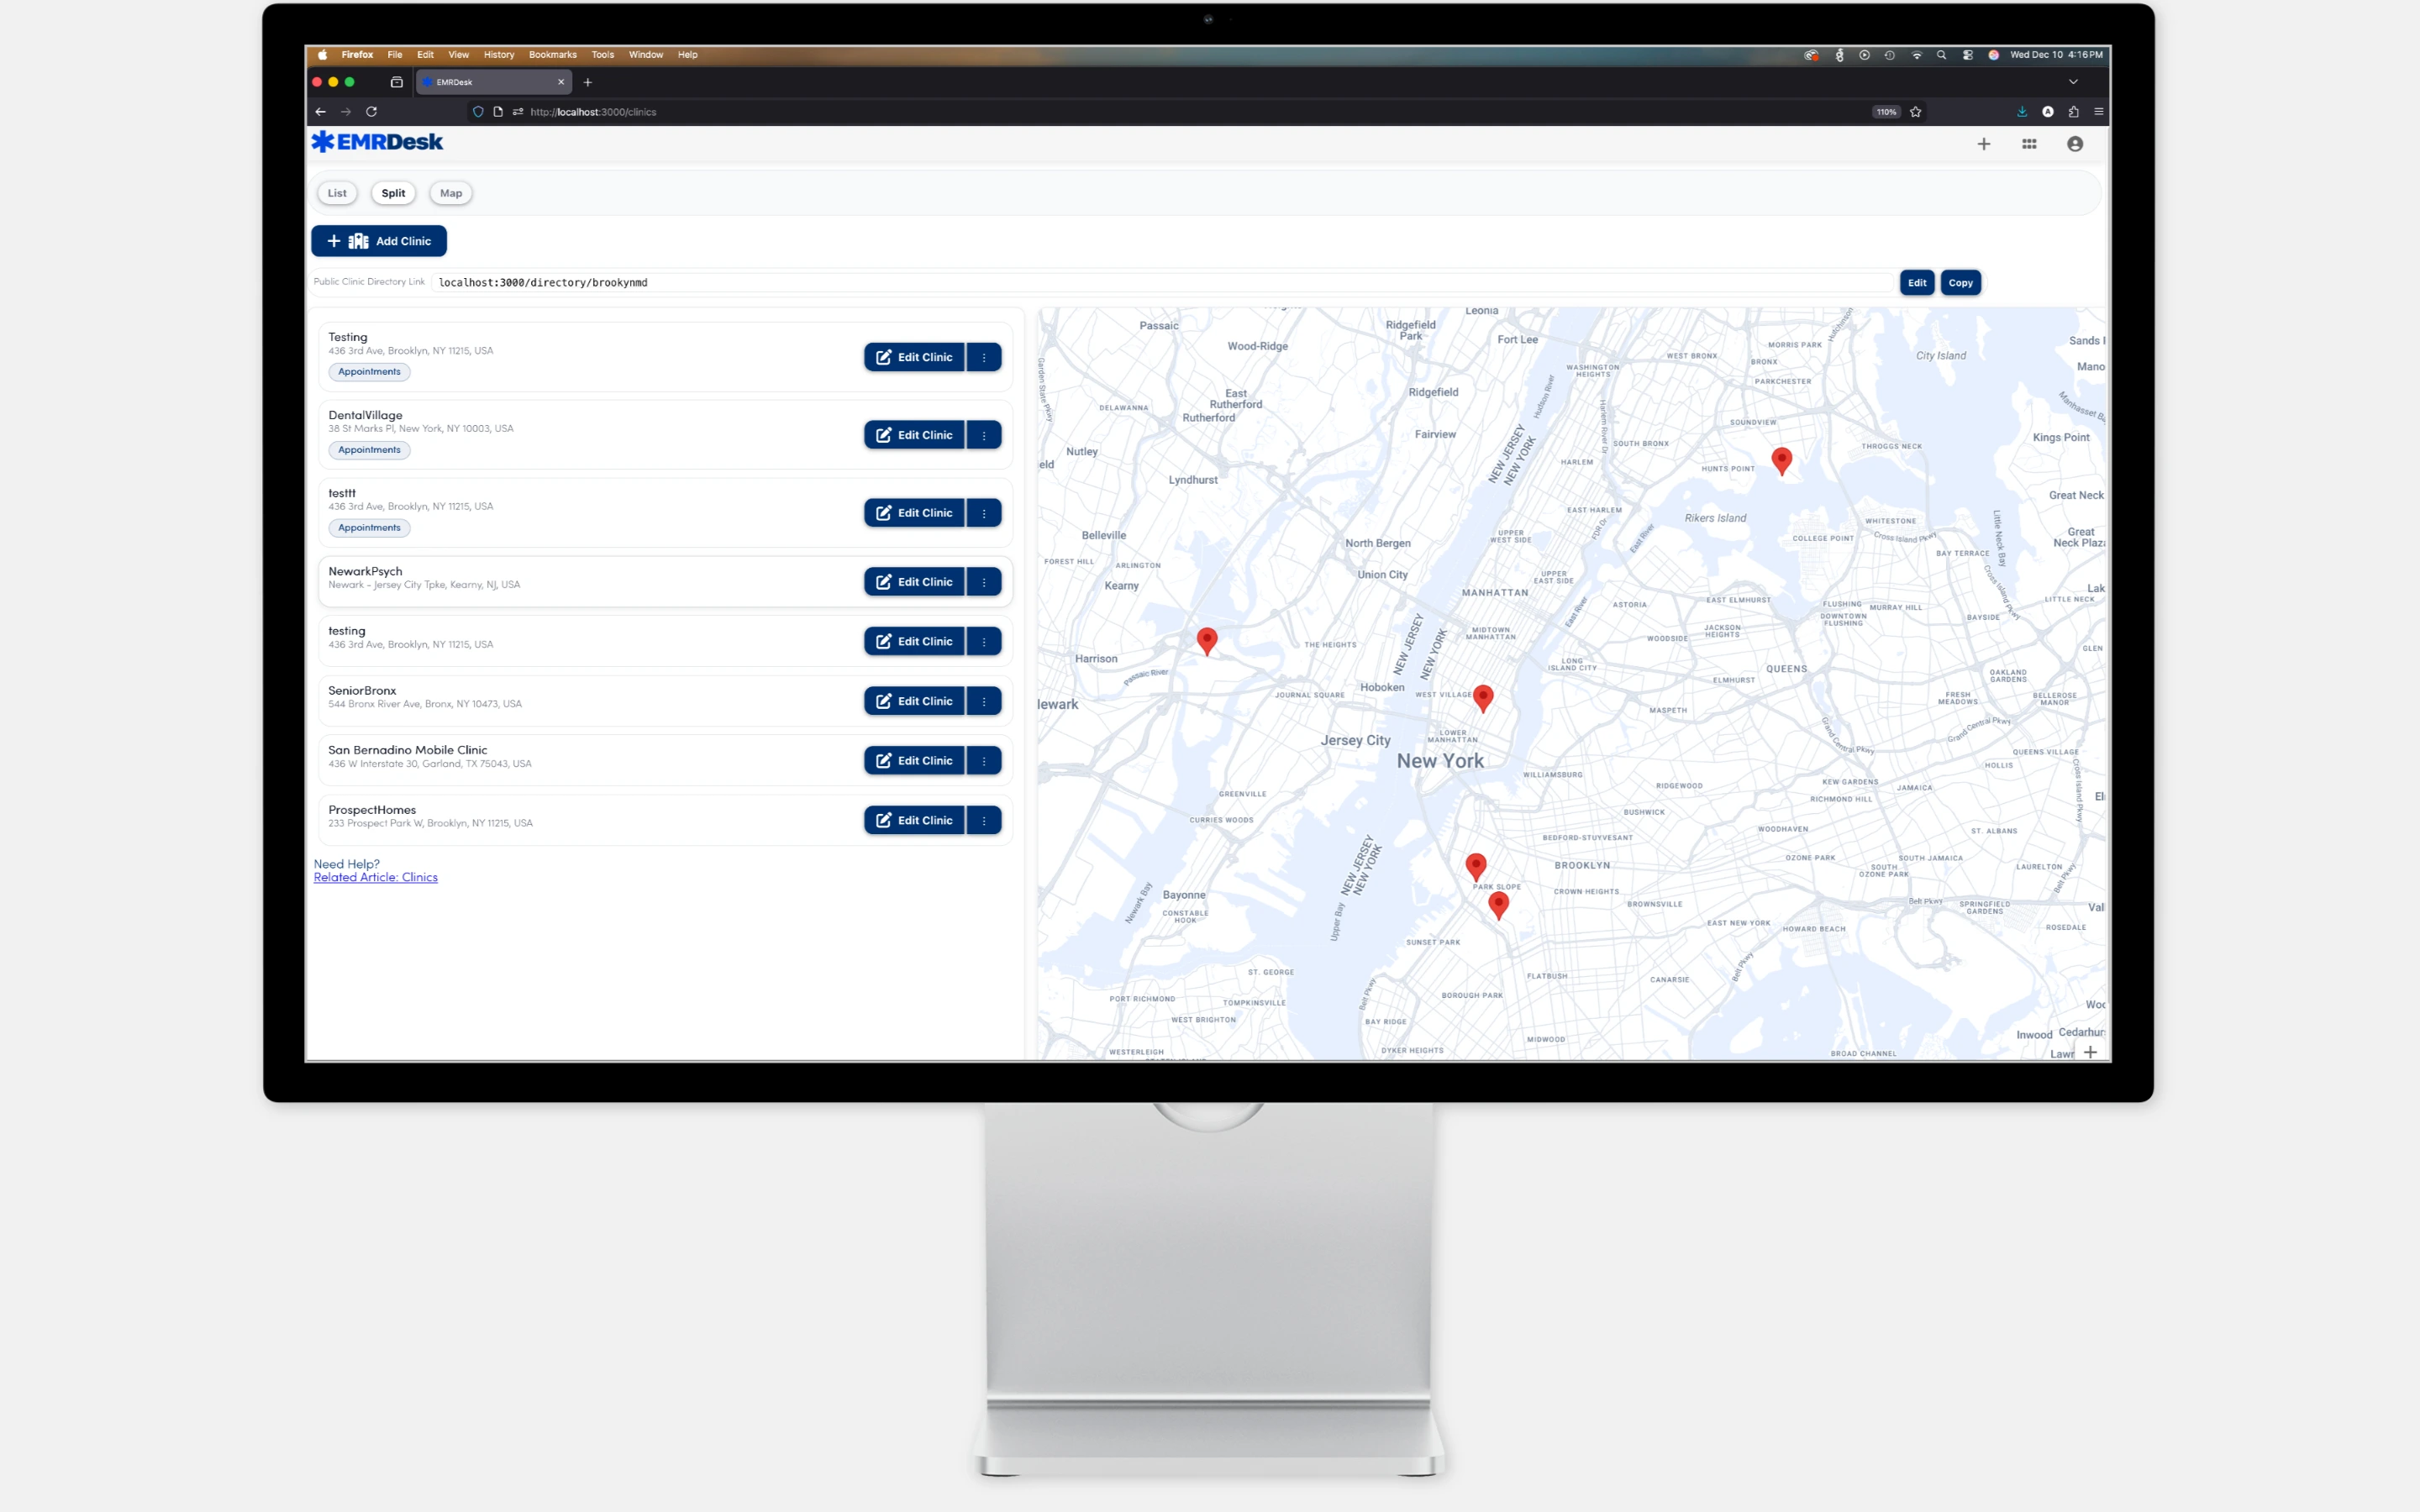Image resolution: width=2420 pixels, height=1512 pixels.
Task: Click the lower marker below Park Slope
Action: point(1498,905)
